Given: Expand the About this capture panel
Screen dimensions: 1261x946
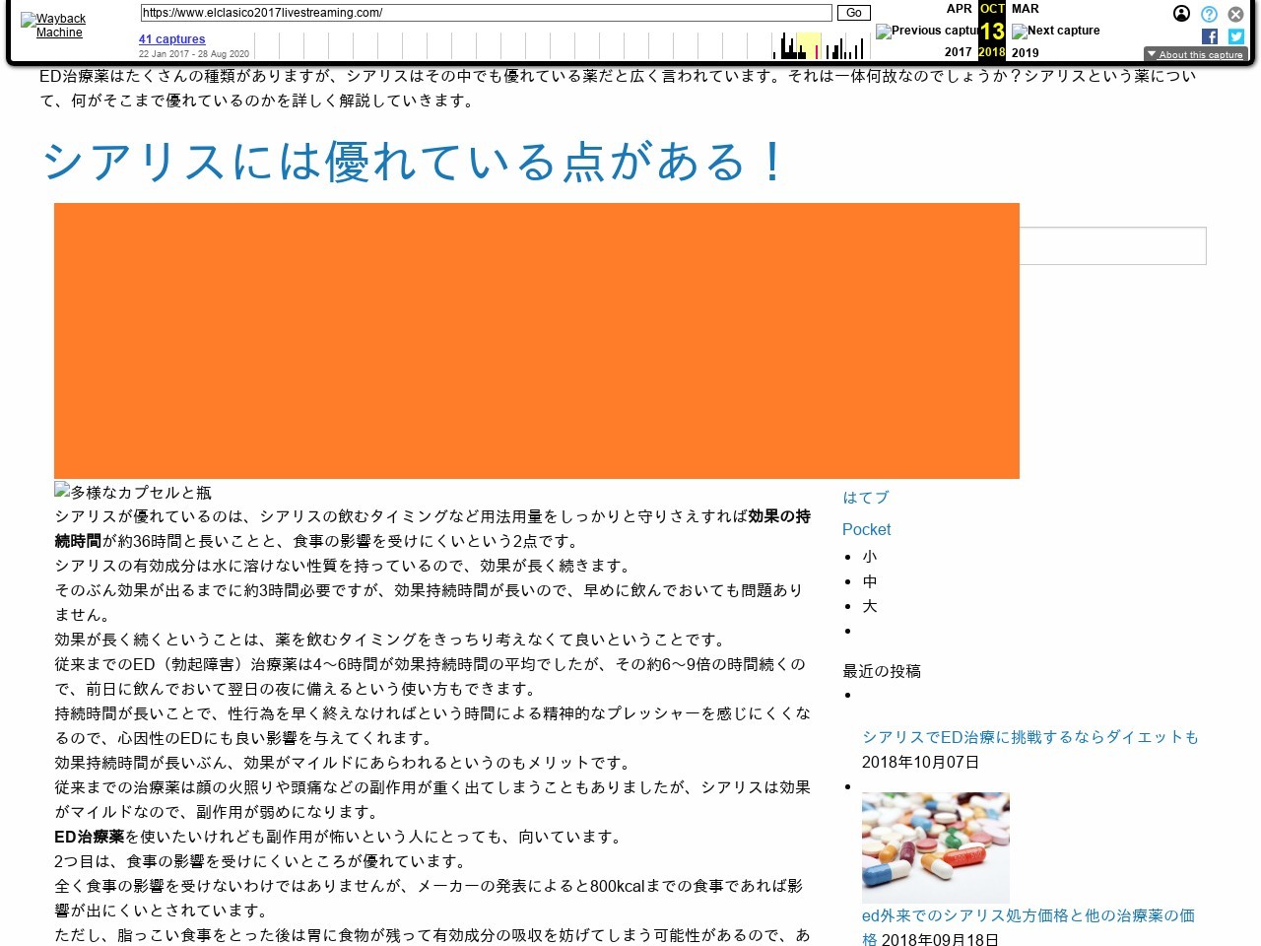Looking at the screenshot, I should tap(1195, 54).
